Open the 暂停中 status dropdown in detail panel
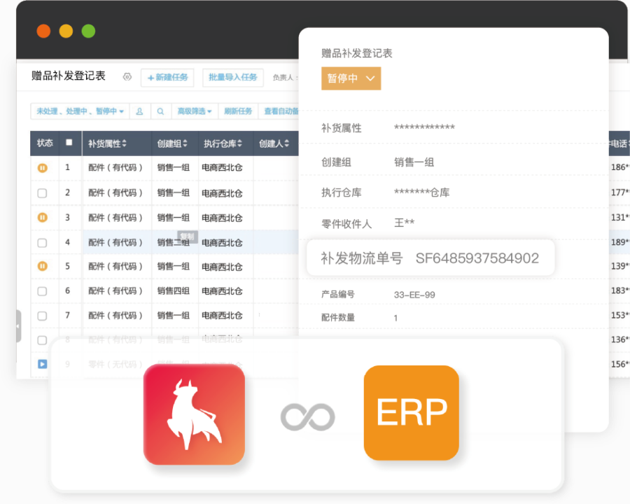Viewport: 630px width, 504px height. pos(351,78)
